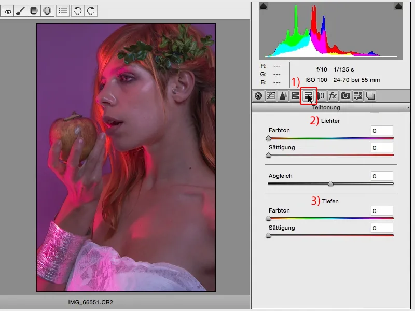Click the Tiefen Farbton hue slider
Screen dimensions: 415x311
(x=330, y=218)
